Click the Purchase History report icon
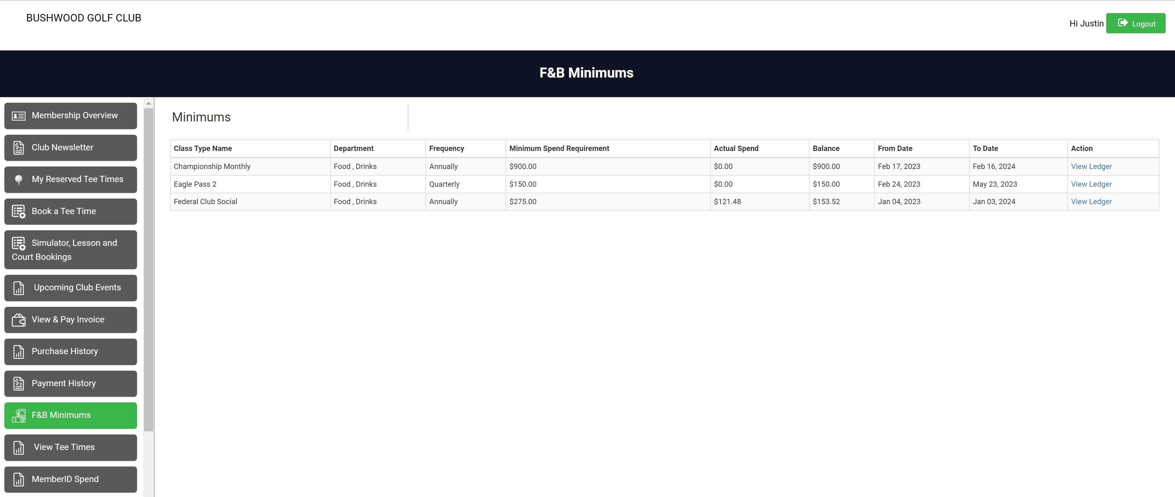The height and width of the screenshot is (497, 1175). [x=18, y=352]
